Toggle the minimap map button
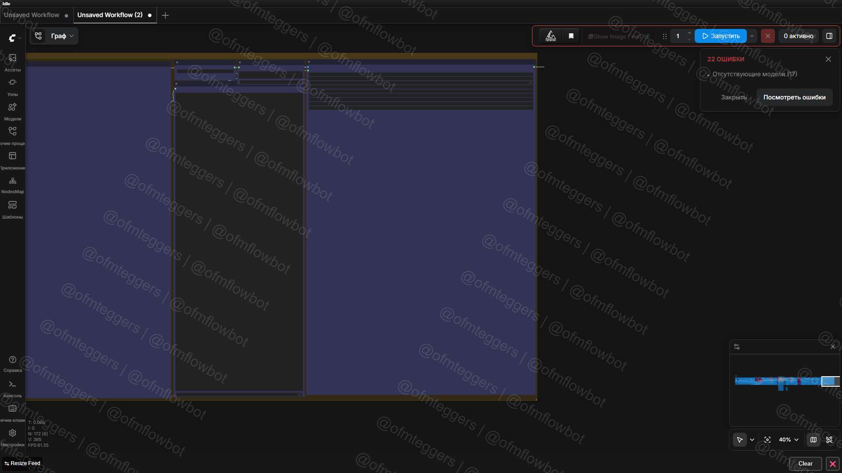842x473 pixels. pyautogui.click(x=813, y=440)
